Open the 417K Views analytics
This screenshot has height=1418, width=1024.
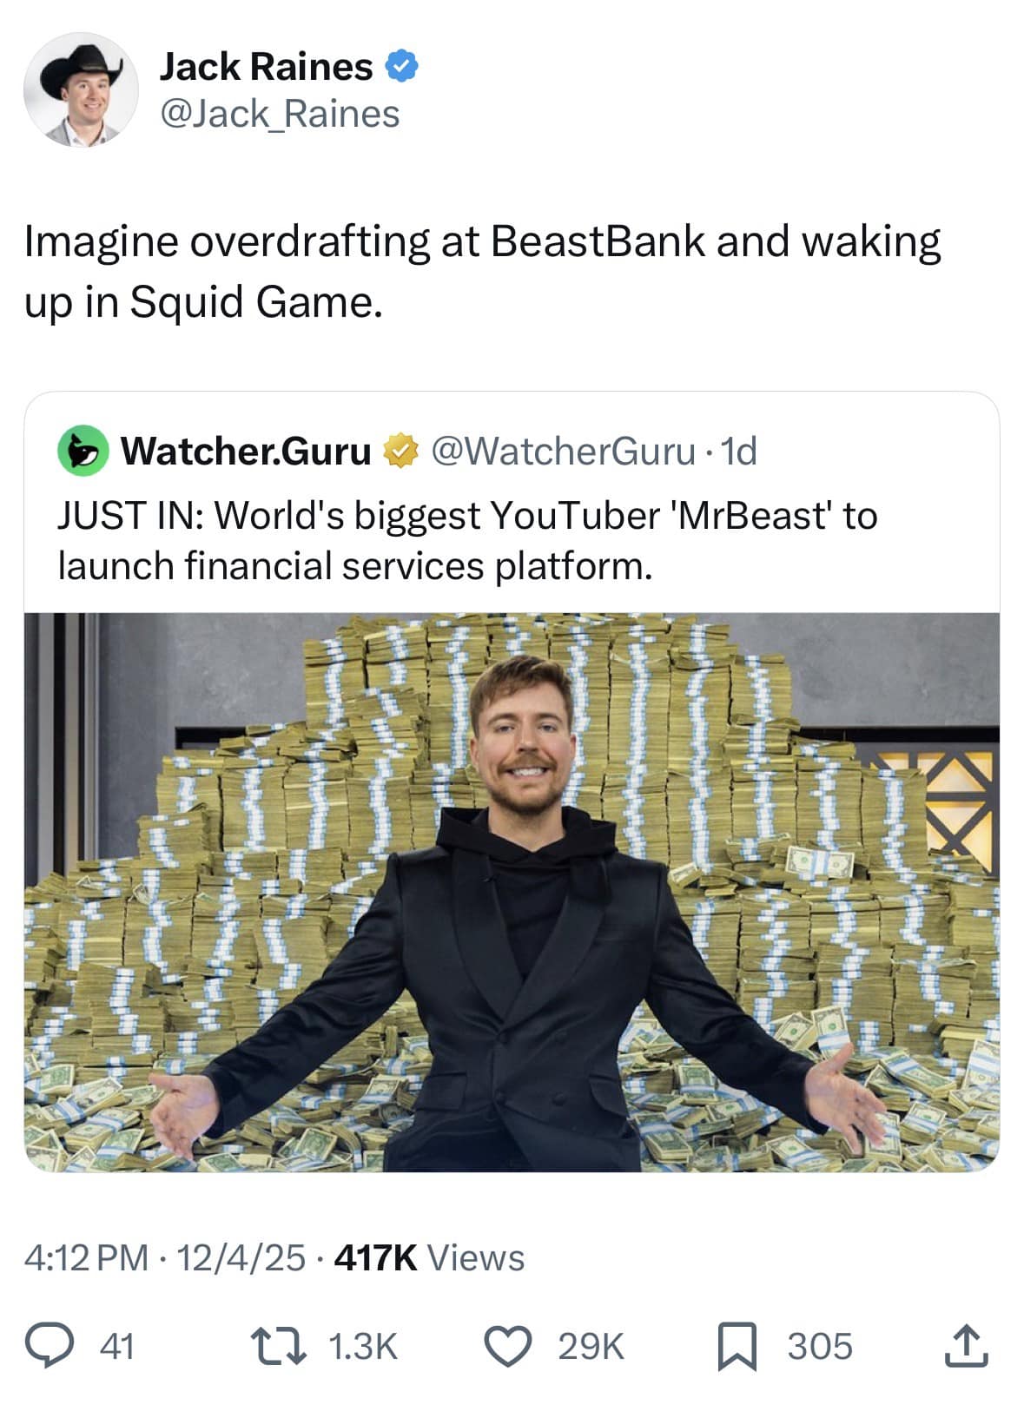pyautogui.click(x=429, y=1256)
